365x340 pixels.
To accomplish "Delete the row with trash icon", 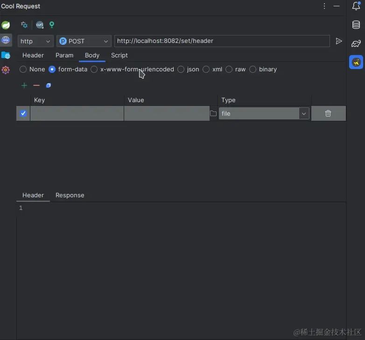I will click(x=328, y=113).
